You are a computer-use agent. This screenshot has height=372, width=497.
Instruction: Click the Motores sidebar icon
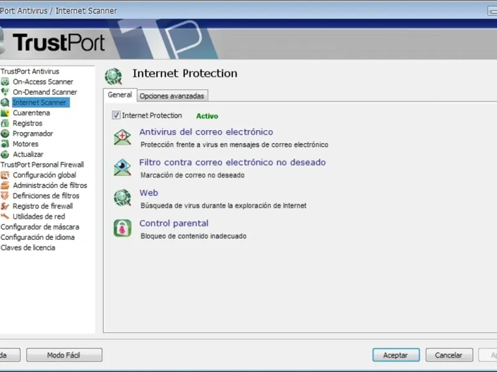tap(6, 144)
